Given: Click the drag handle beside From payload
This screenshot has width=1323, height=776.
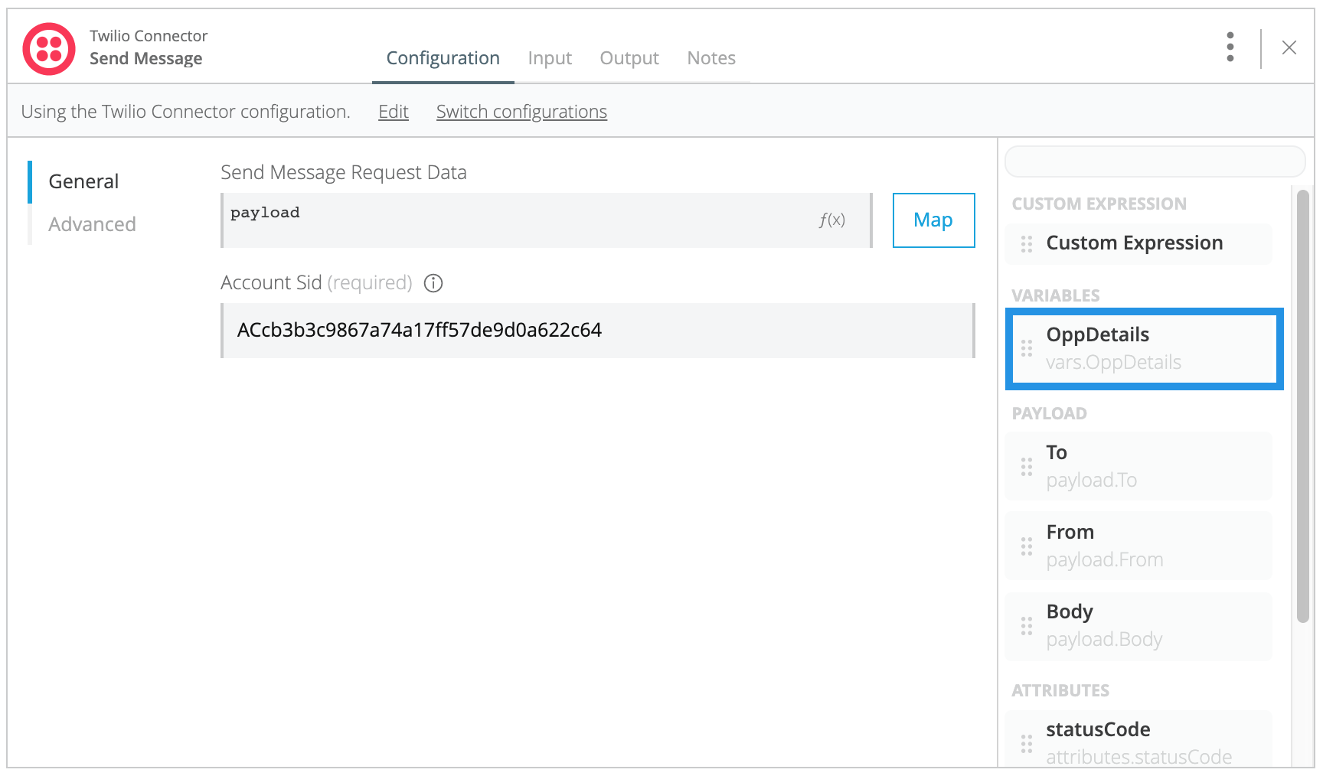Looking at the screenshot, I should click(1027, 545).
